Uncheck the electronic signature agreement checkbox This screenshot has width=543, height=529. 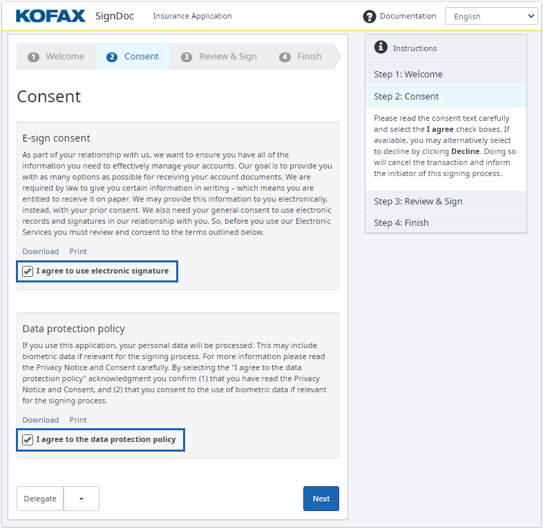pos(28,271)
